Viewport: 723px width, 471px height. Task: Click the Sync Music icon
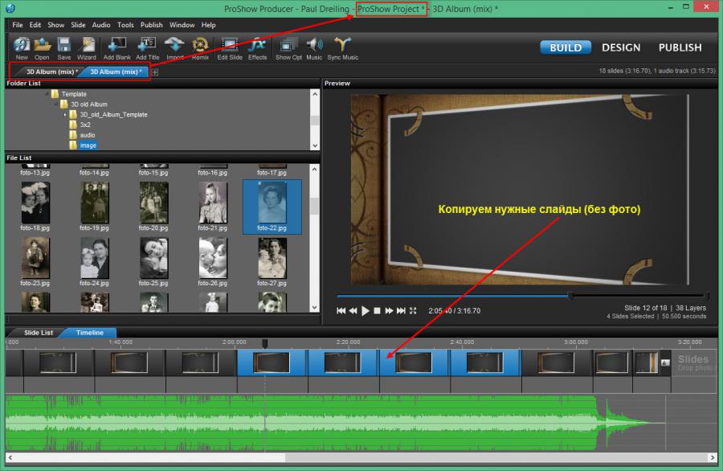[342, 48]
